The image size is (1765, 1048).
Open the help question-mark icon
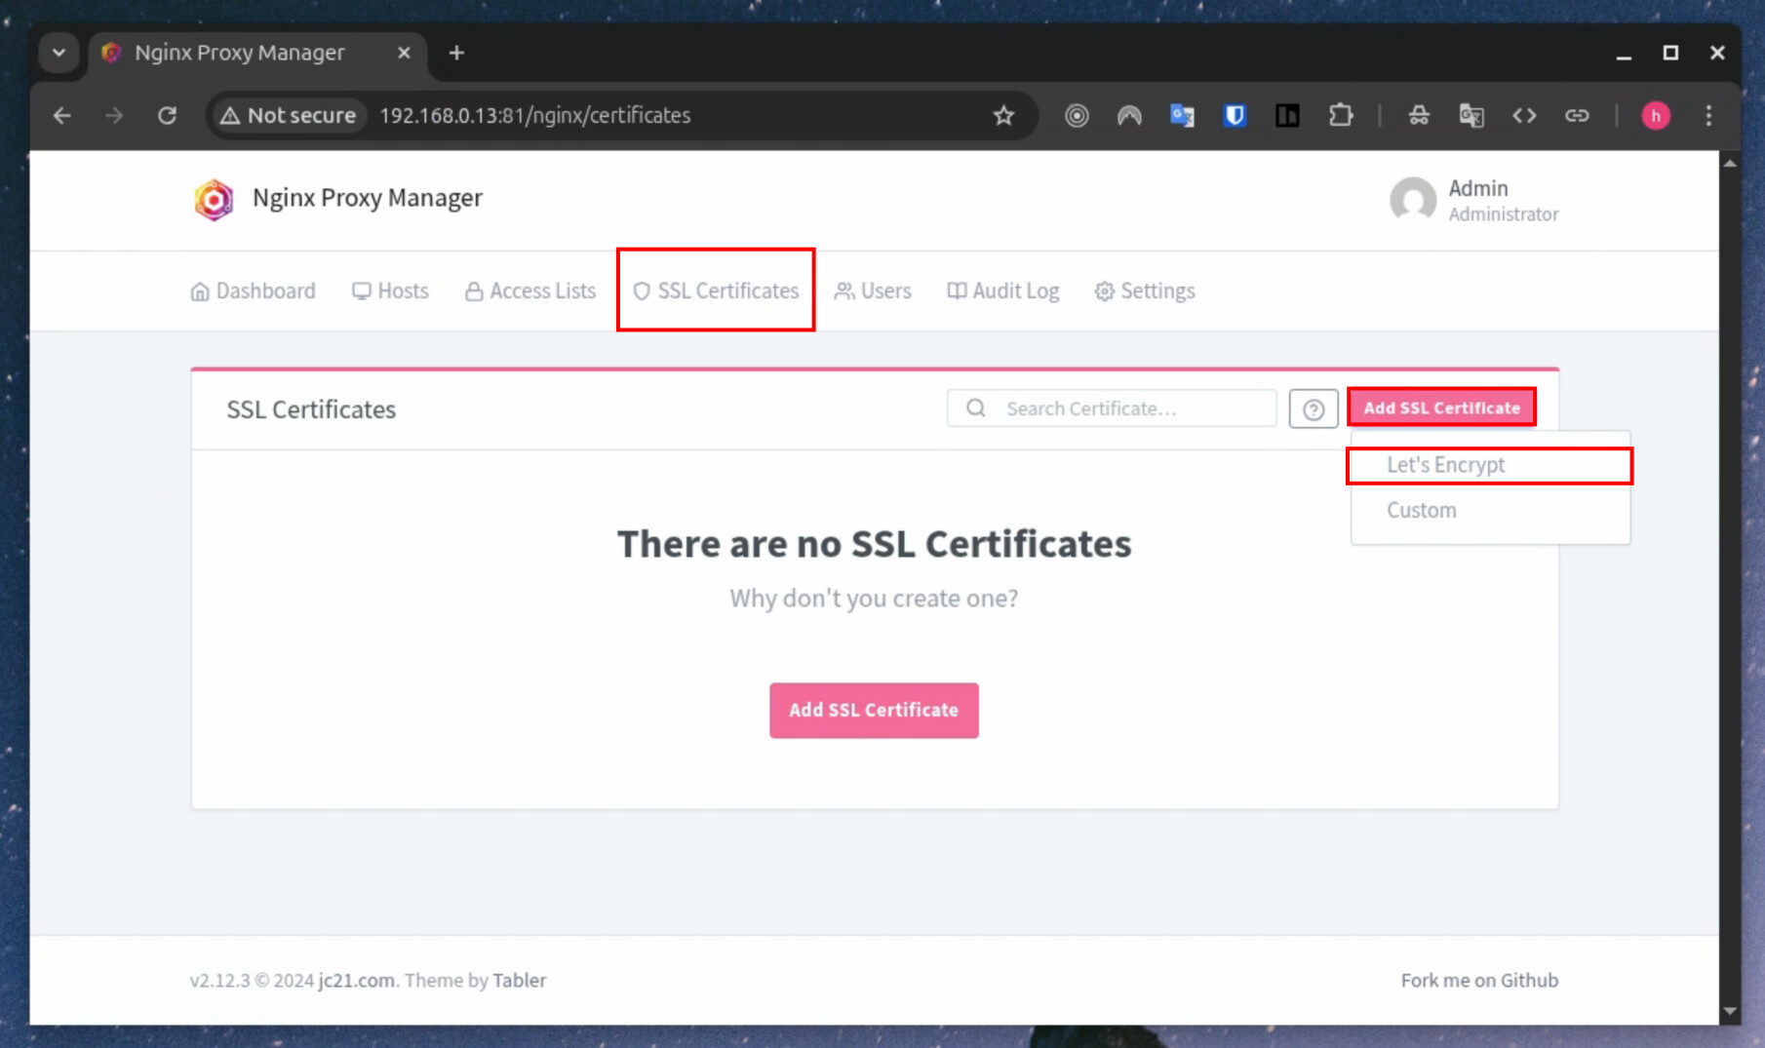point(1313,408)
